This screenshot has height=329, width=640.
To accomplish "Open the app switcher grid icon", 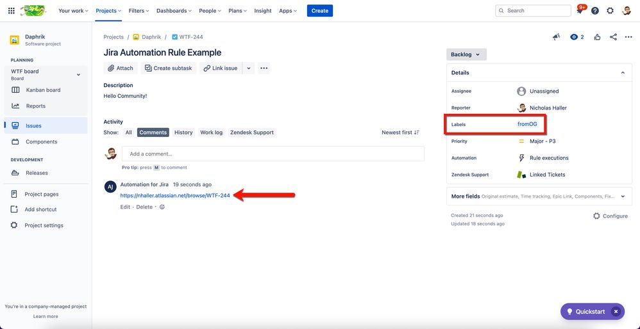I will click(x=12, y=11).
